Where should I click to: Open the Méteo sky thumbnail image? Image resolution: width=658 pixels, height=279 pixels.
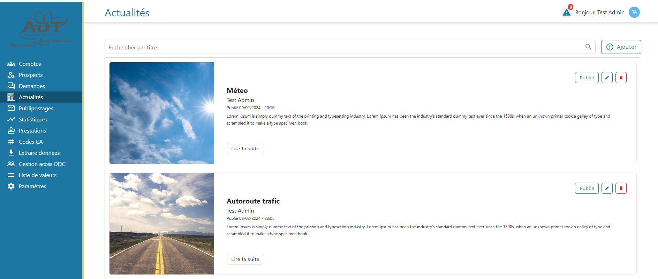click(x=162, y=113)
